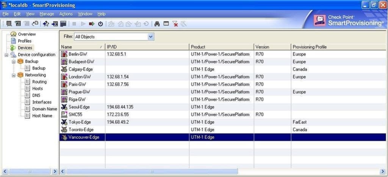
Task: Select the Prague-GW row name
Action: [79, 92]
